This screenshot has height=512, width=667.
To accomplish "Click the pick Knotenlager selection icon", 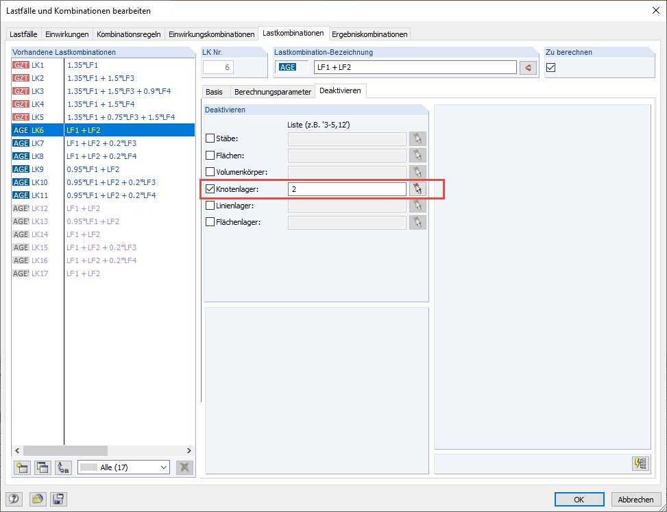I will pos(417,188).
